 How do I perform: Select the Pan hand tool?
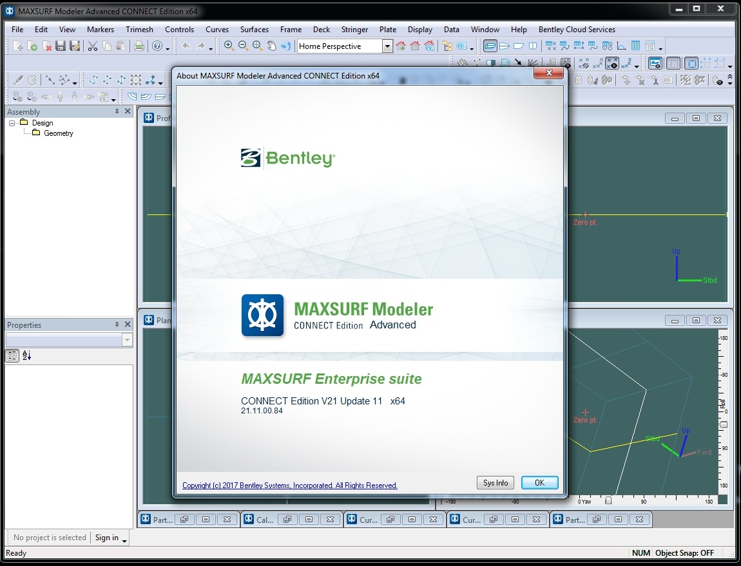point(272,46)
